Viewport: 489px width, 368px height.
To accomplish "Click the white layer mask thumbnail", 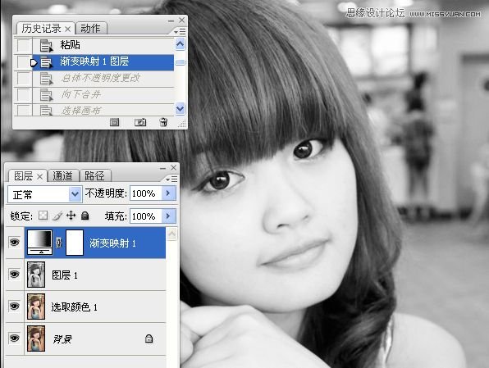I will pos(75,243).
